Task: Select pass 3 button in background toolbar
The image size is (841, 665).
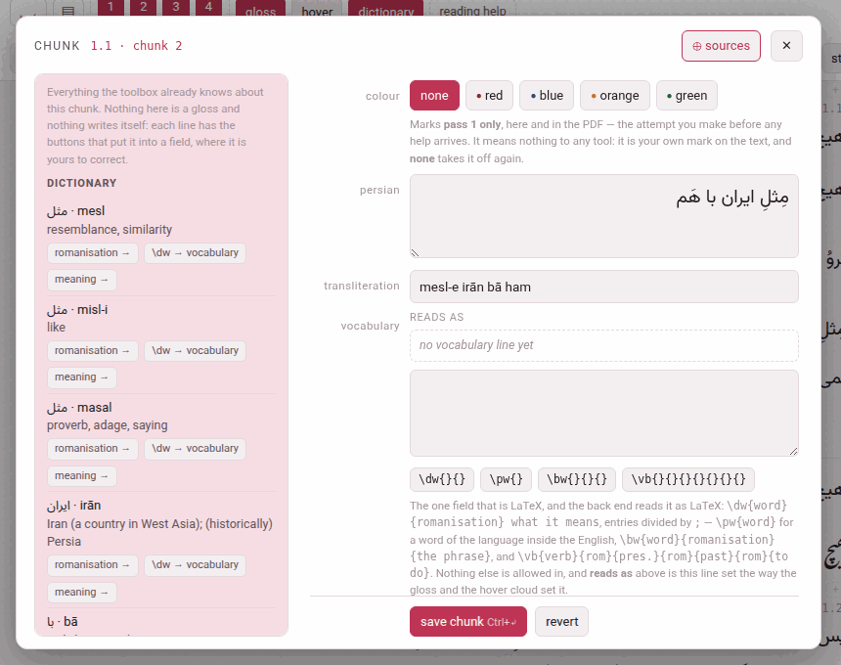Action: 176,8
